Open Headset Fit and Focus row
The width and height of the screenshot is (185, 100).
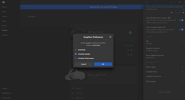click(x=164, y=76)
